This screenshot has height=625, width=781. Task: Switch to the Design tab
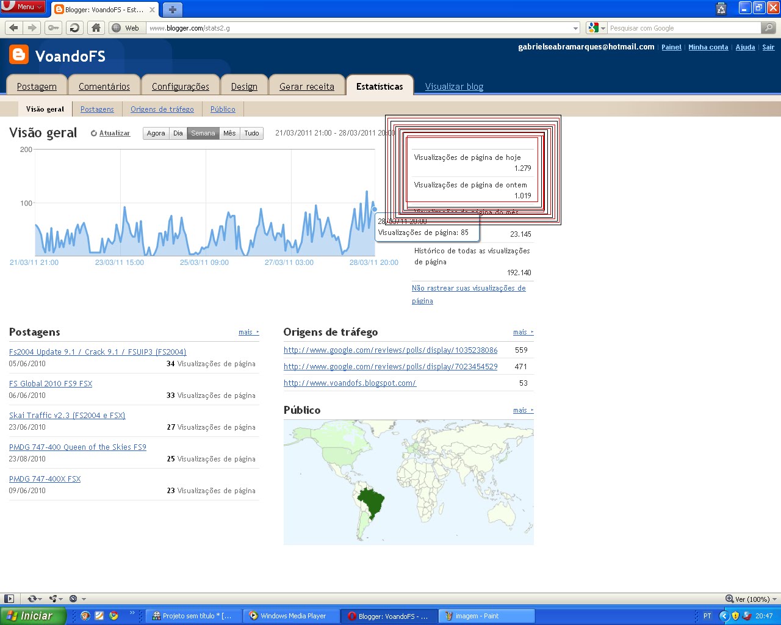[x=244, y=86]
